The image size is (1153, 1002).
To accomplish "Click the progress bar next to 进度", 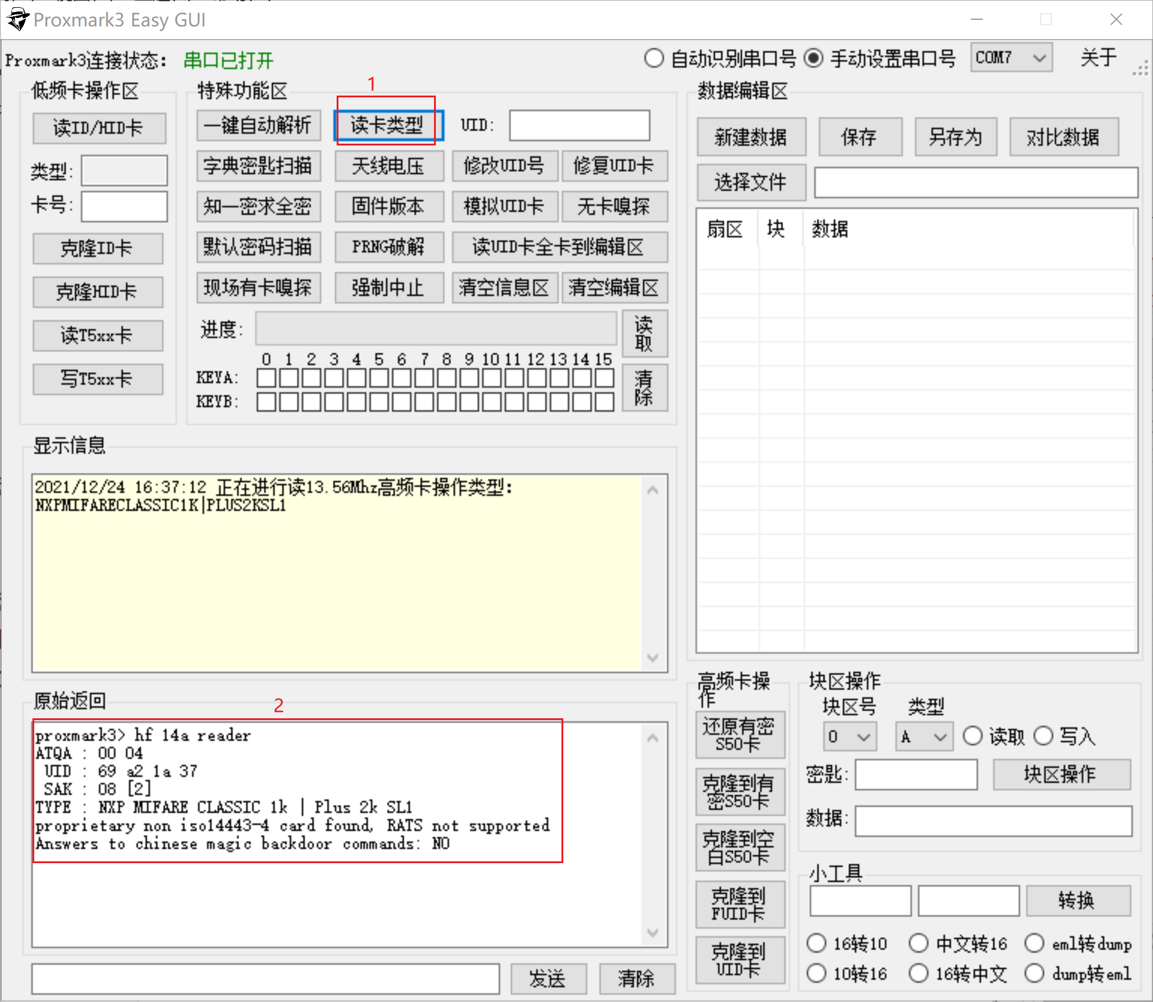I will (x=436, y=328).
